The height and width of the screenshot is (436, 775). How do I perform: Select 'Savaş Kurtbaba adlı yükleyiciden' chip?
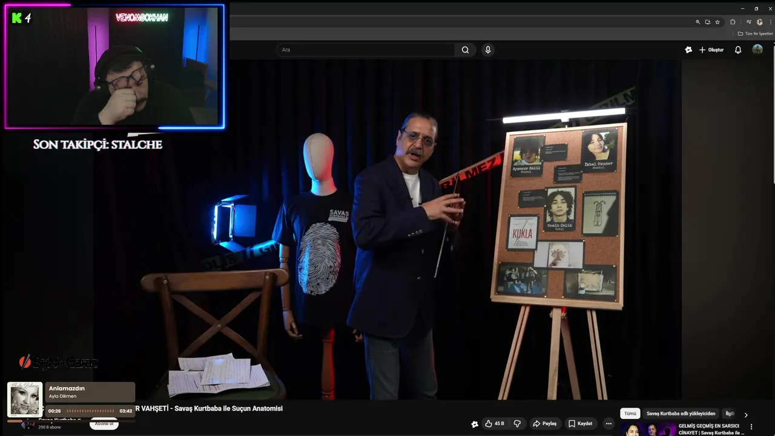(681, 414)
